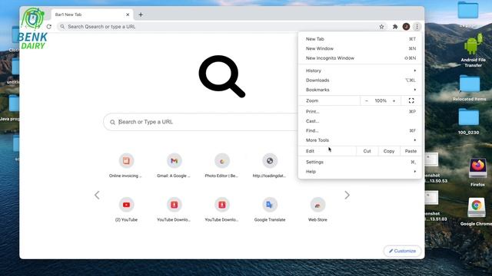492x276 pixels.
Task: Open the Gmail shortcut tile
Action: point(175,166)
